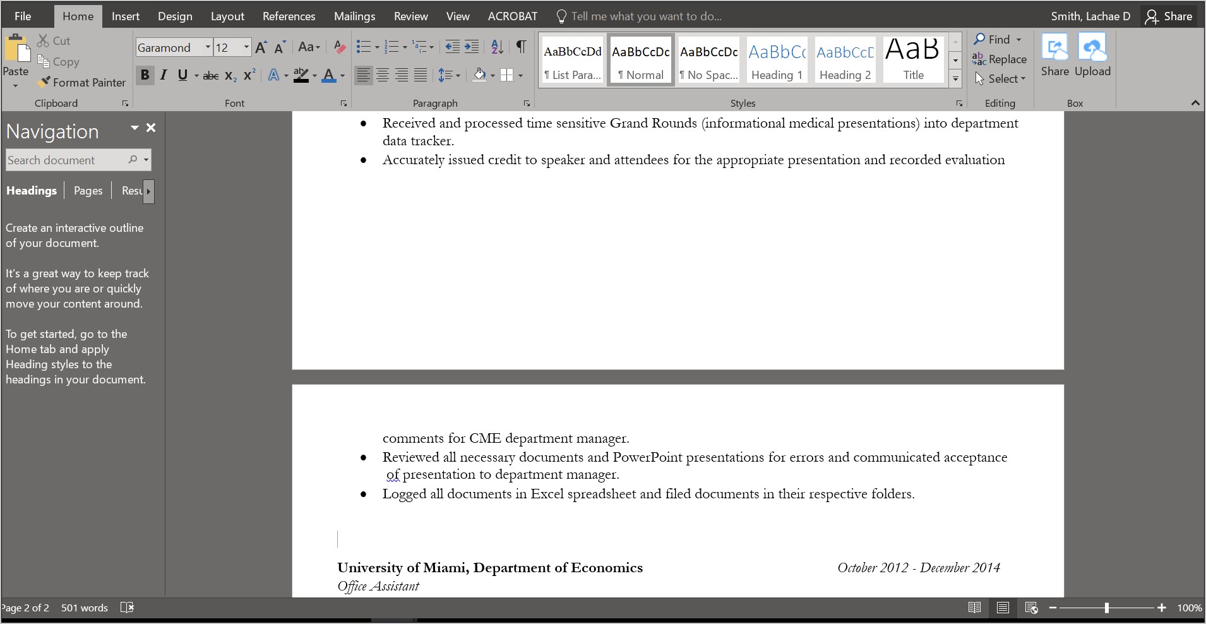Click the Cut icon
The height and width of the screenshot is (624, 1206).
[x=43, y=41]
